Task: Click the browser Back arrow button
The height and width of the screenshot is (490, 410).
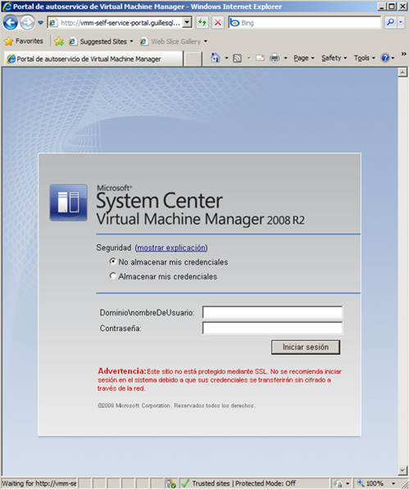Action: (x=11, y=22)
